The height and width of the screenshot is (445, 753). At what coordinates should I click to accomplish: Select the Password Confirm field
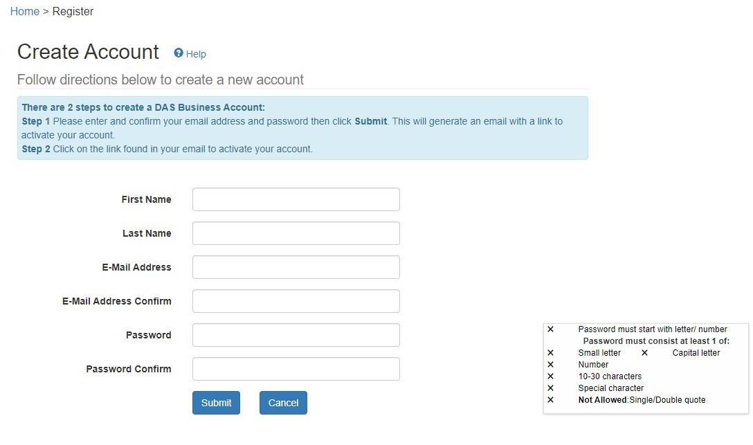point(296,369)
